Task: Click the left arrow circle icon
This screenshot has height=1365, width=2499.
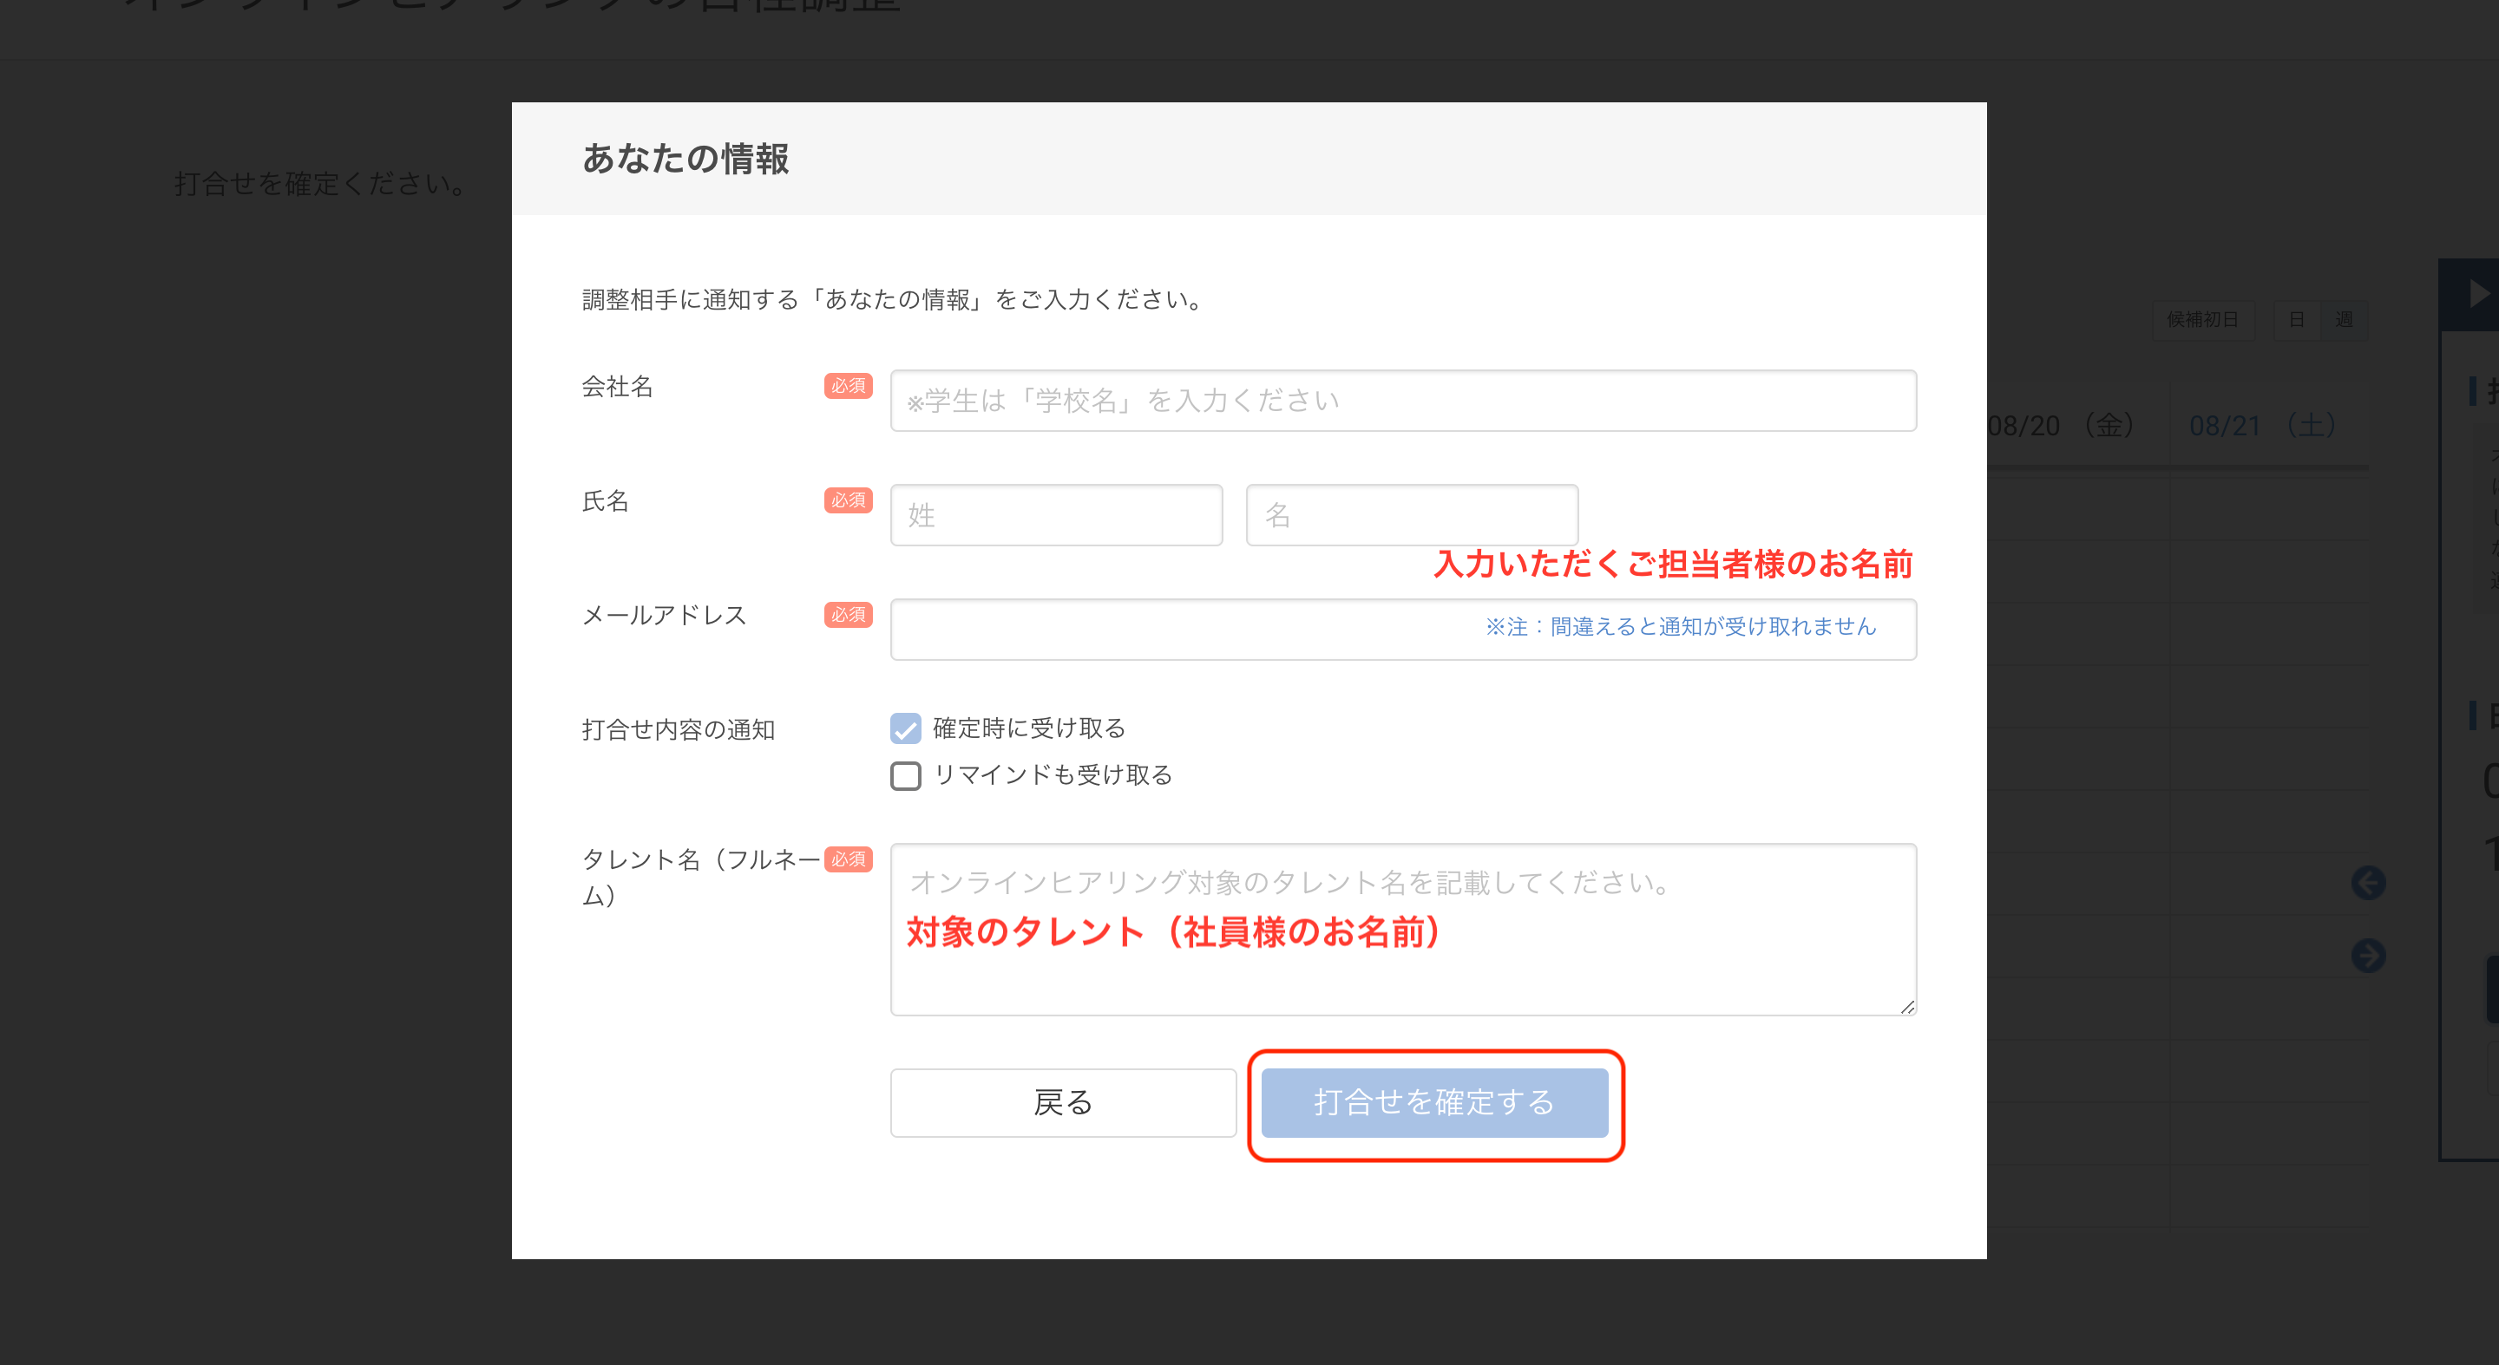Action: pyautogui.click(x=2368, y=882)
